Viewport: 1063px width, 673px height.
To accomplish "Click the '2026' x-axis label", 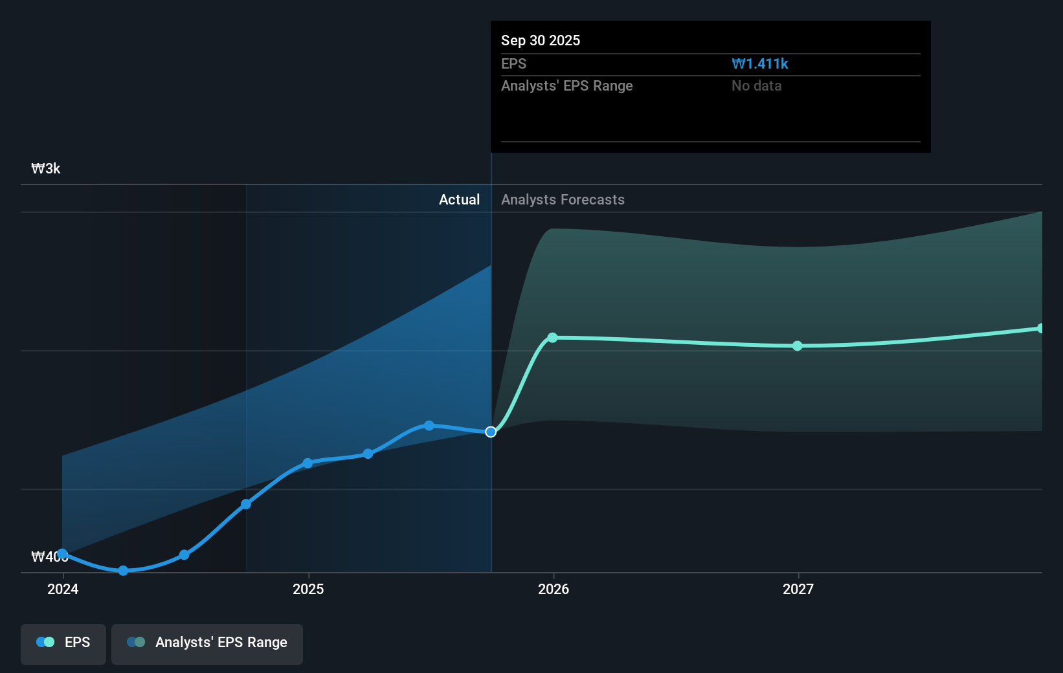I will (x=554, y=589).
